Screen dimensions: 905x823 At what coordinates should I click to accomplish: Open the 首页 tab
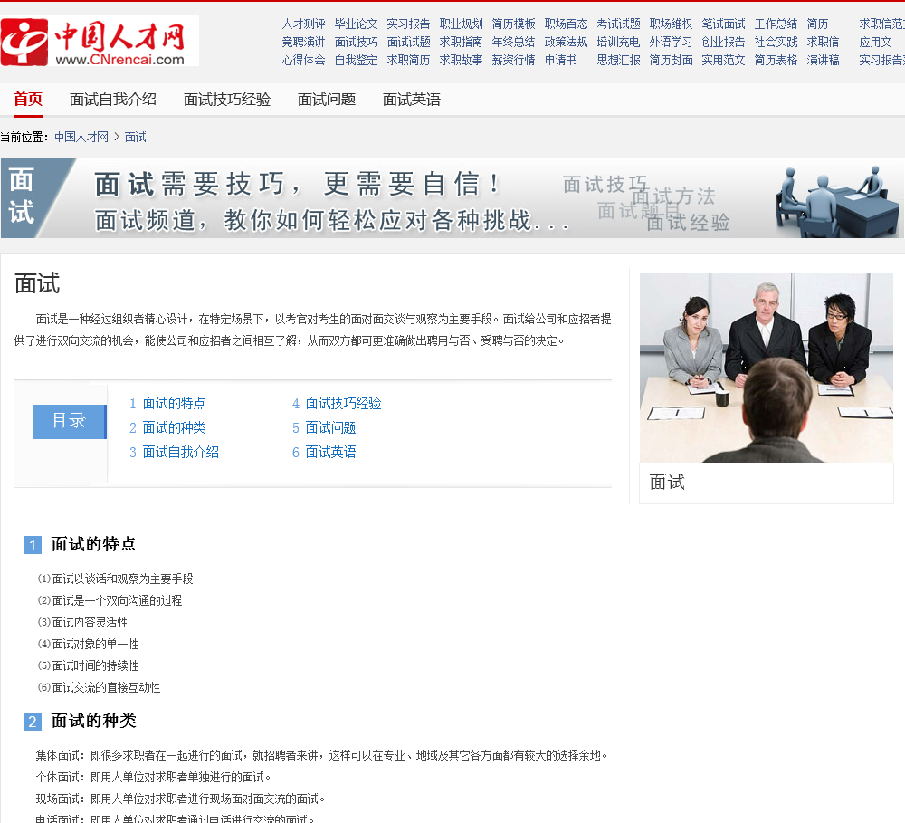(x=28, y=100)
